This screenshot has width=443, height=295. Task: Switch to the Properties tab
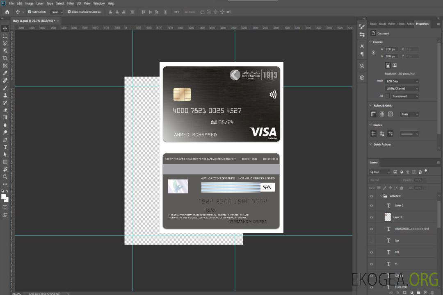pos(422,24)
